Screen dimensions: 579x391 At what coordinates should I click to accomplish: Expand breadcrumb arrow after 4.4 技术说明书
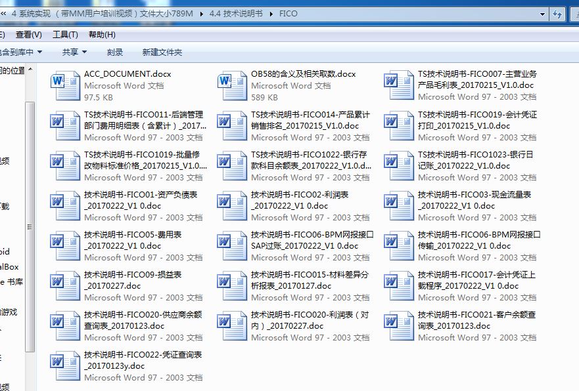(271, 14)
